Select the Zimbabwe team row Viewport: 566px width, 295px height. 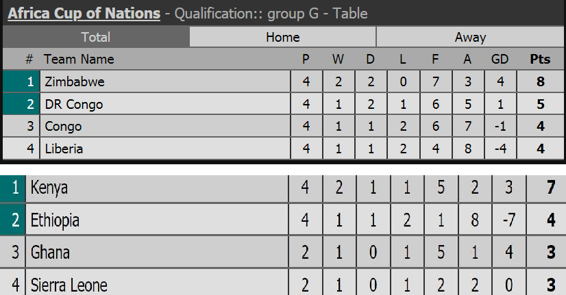pyautogui.click(x=284, y=81)
